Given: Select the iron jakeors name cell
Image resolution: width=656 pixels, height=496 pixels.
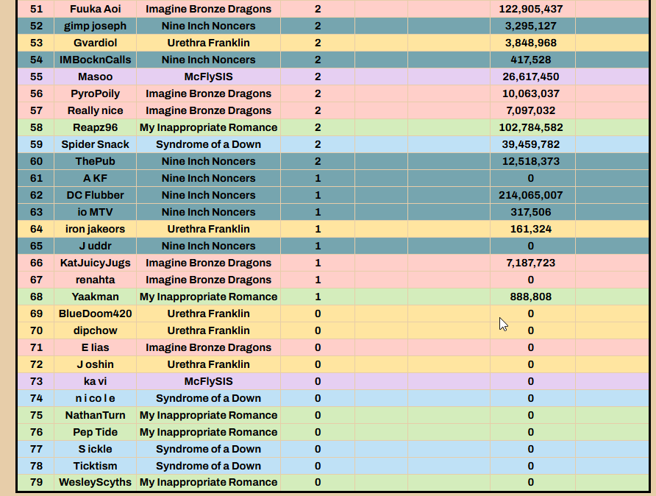Looking at the screenshot, I should point(96,230).
